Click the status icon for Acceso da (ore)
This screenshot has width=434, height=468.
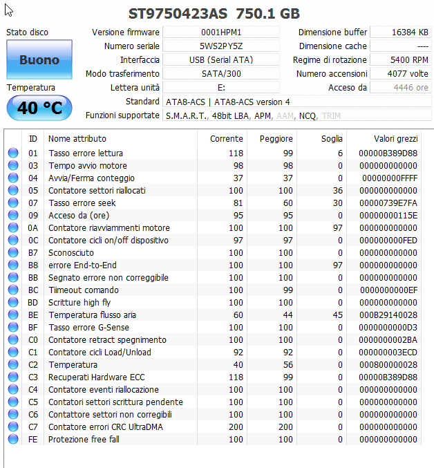click(x=13, y=215)
